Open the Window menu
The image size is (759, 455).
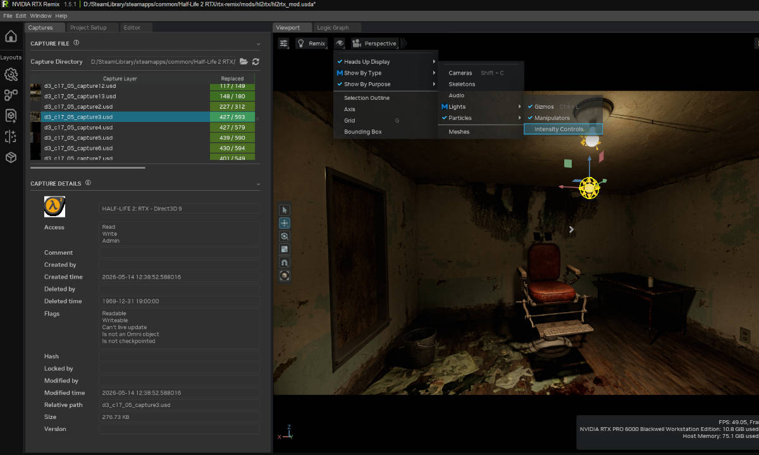pyautogui.click(x=41, y=16)
